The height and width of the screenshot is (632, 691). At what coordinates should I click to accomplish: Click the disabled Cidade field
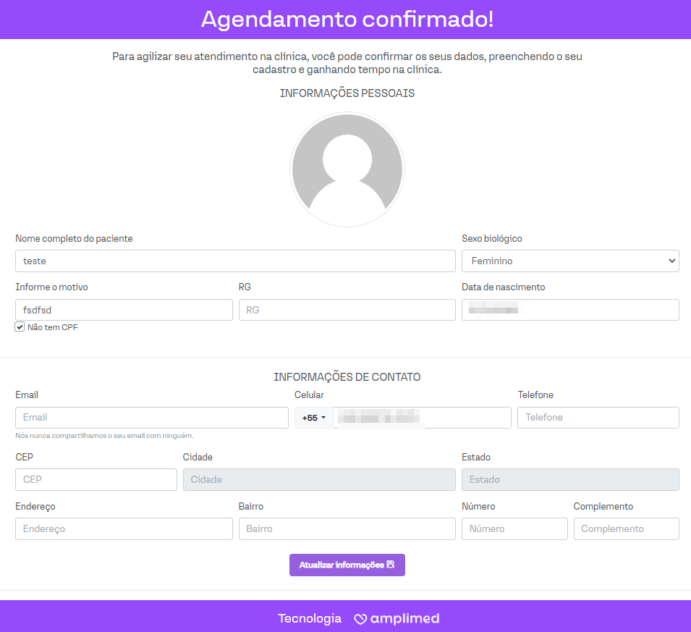tap(319, 479)
